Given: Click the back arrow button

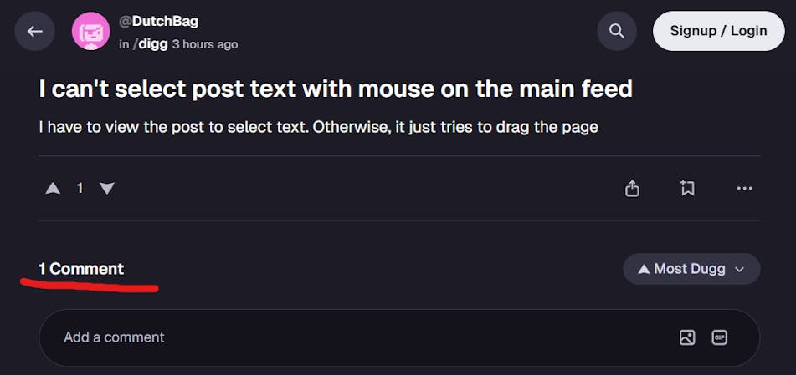Looking at the screenshot, I should pos(34,32).
